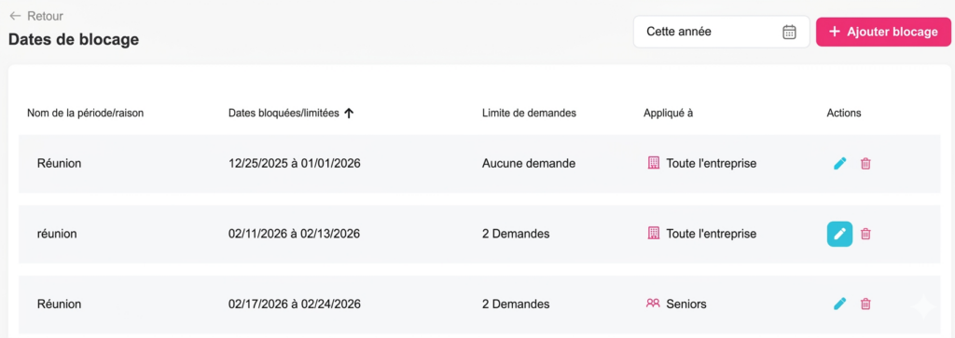The height and width of the screenshot is (338, 955).
Task: Click the Ajouter blocage button
Action: (x=883, y=32)
